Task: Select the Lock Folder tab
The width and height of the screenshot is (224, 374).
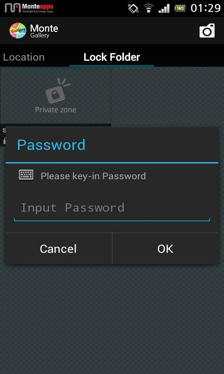Action: pyautogui.click(x=112, y=57)
